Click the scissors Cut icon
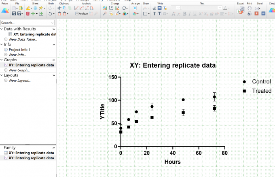This screenshot has height=177, width=275. pyautogui.click(x=59, y=8)
